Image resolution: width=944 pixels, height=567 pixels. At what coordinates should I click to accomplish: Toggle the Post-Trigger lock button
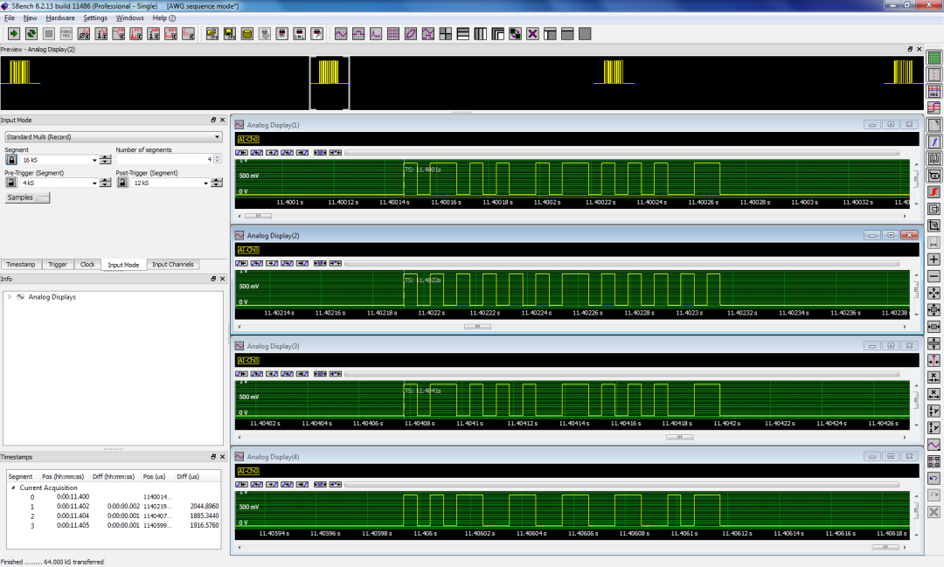[x=123, y=183]
